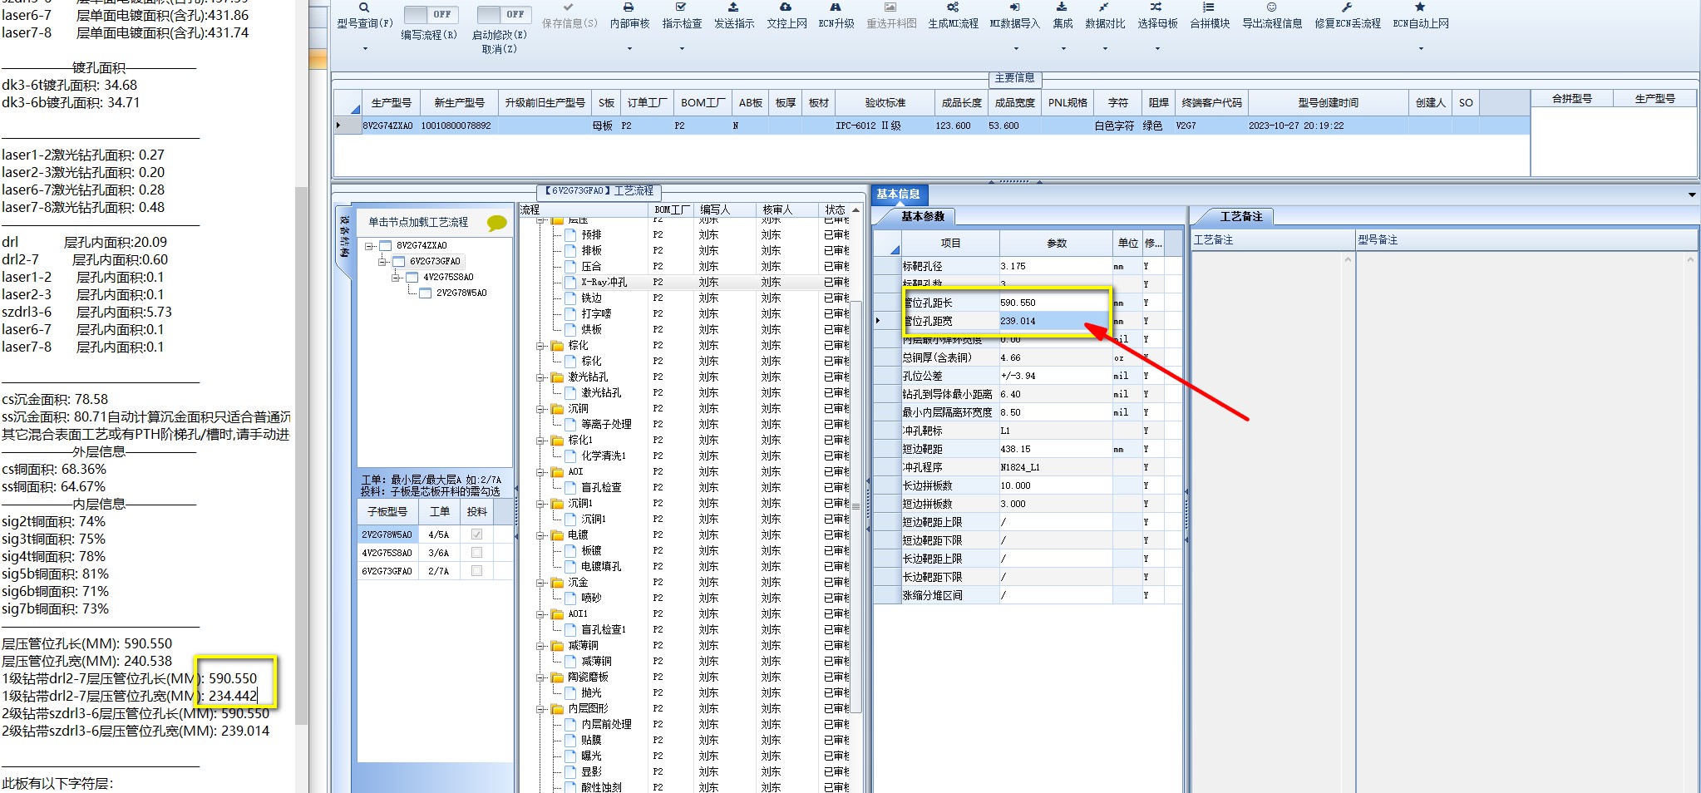Select the 电镀填孔 process step
The width and height of the screenshot is (1701, 793).
(601, 566)
